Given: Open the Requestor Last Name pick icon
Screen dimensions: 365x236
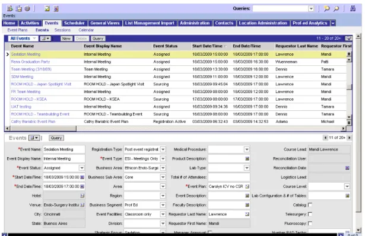Looking at the screenshot, I should coord(247,214).
